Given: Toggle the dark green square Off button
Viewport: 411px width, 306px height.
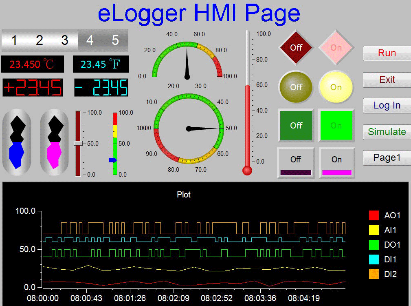Looking at the screenshot, I should pyautogui.click(x=296, y=125).
